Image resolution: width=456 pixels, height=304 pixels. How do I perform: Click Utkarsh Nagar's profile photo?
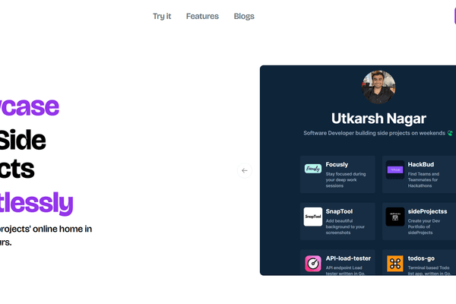(378, 87)
